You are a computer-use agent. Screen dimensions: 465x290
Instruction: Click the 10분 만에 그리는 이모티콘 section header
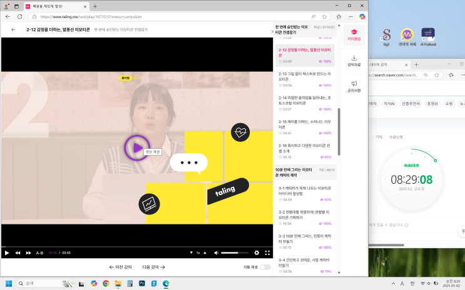tap(305, 172)
